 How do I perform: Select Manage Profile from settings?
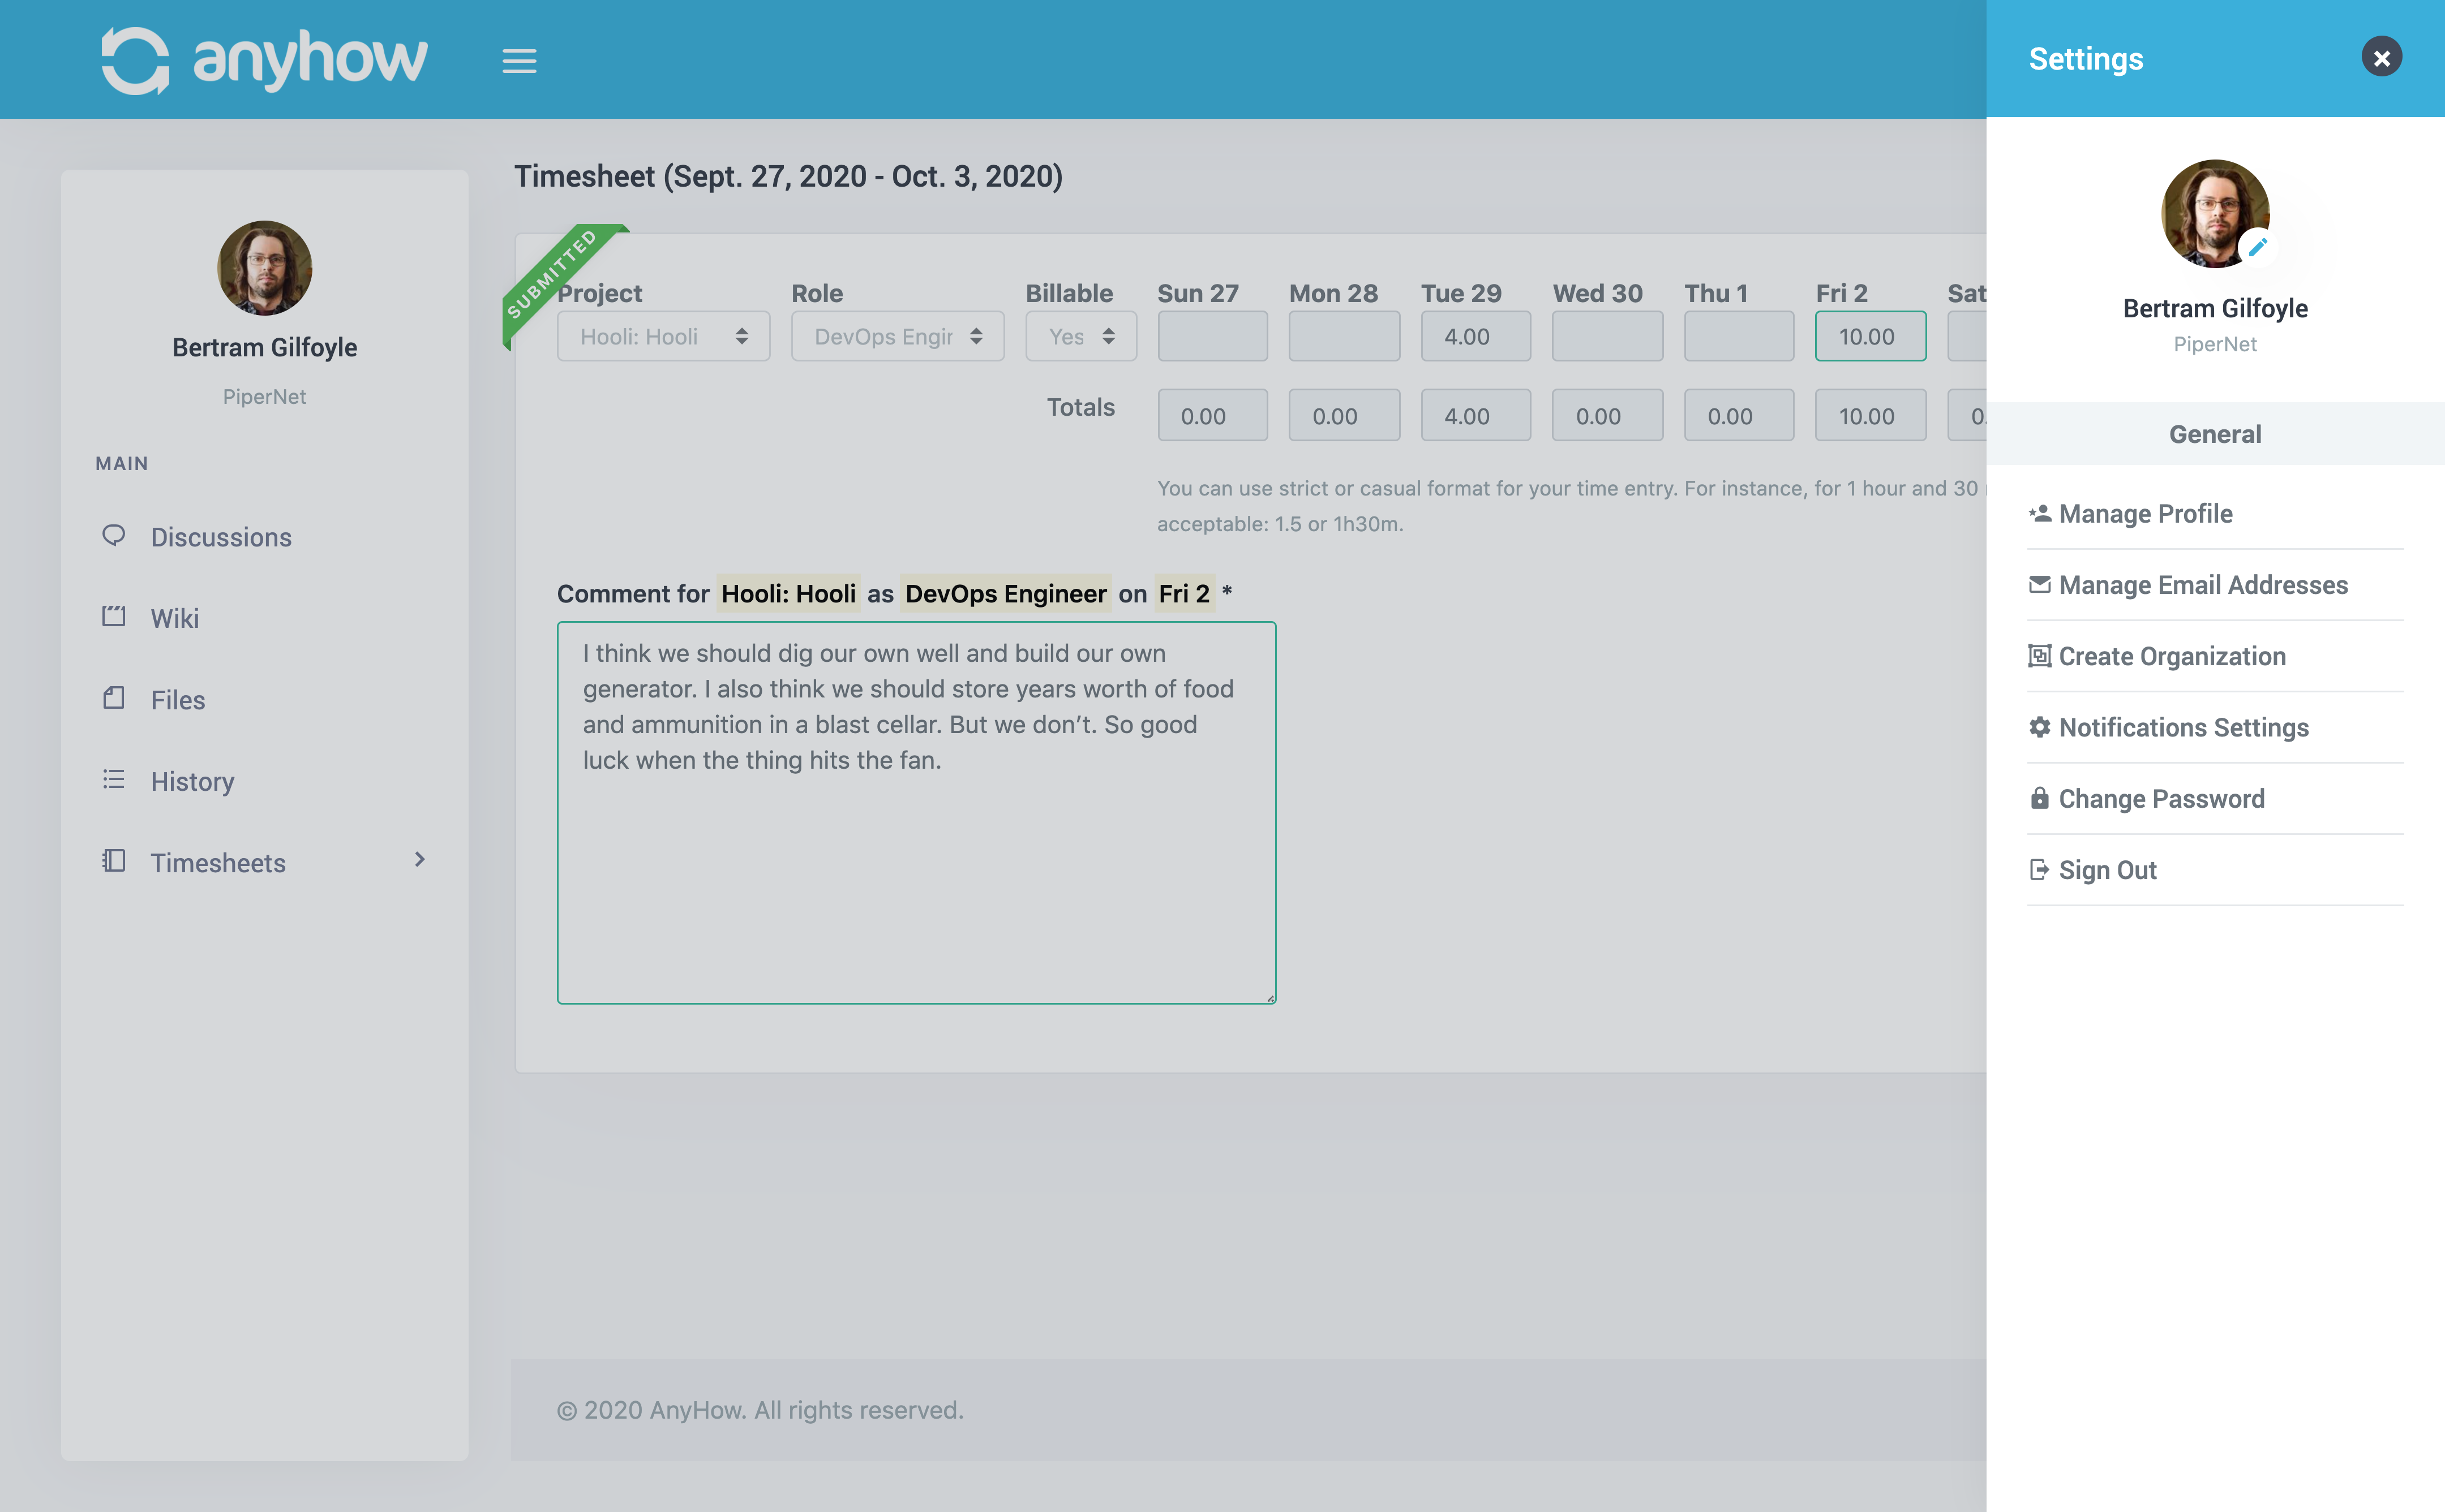(2146, 513)
